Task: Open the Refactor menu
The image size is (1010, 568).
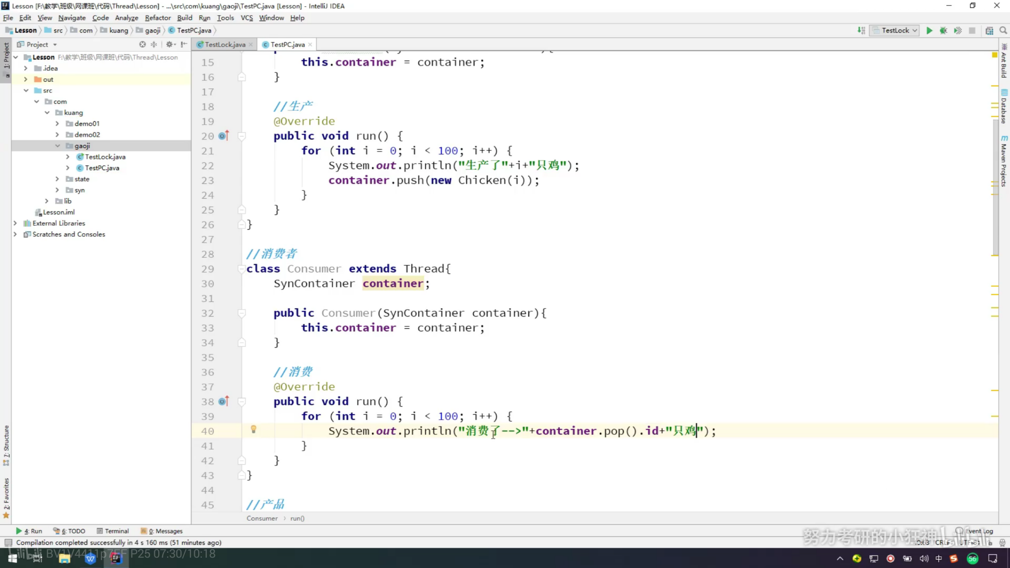Action: (x=157, y=18)
